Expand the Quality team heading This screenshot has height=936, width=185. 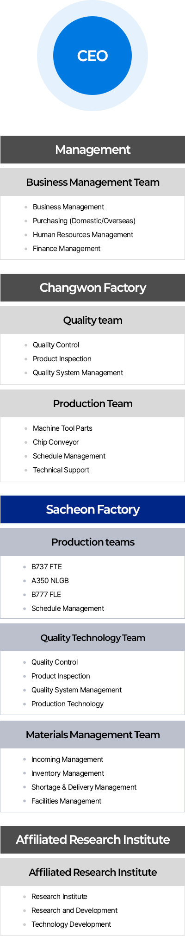92,320
